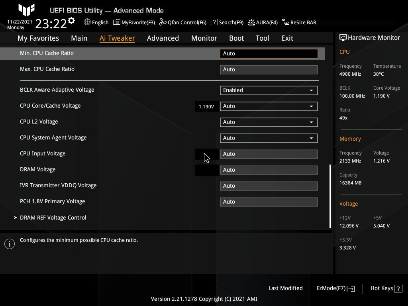This screenshot has width=408, height=306.
Task: Open the Hot Keys help
Action: [386, 288]
